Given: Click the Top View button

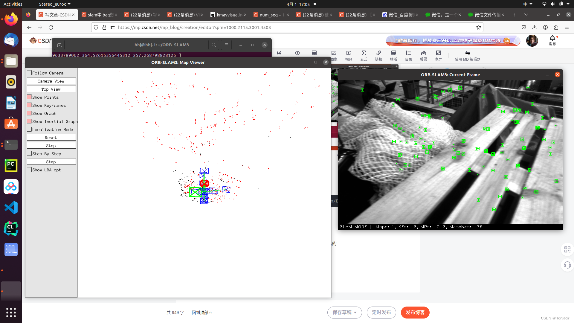Looking at the screenshot, I should pos(51,89).
